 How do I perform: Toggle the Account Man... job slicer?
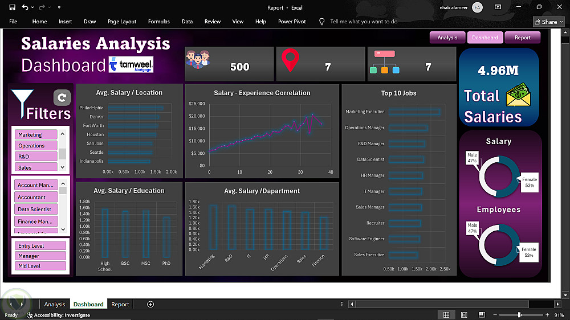(x=35, y=185)
